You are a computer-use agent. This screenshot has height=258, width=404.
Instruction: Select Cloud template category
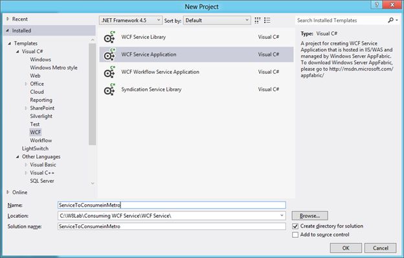(37, 92)
